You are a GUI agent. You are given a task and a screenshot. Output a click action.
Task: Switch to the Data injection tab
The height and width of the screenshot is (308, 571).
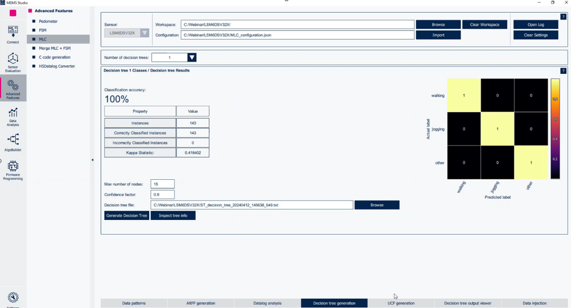click(x=534, y=303)
